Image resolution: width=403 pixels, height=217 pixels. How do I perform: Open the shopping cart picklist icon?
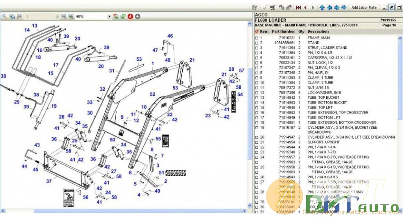coord(272,7)
